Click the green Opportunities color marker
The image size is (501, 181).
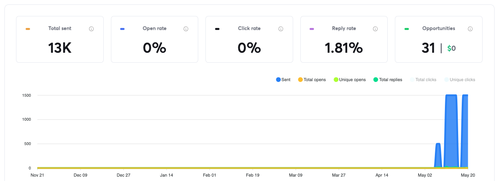click(406, 29)
